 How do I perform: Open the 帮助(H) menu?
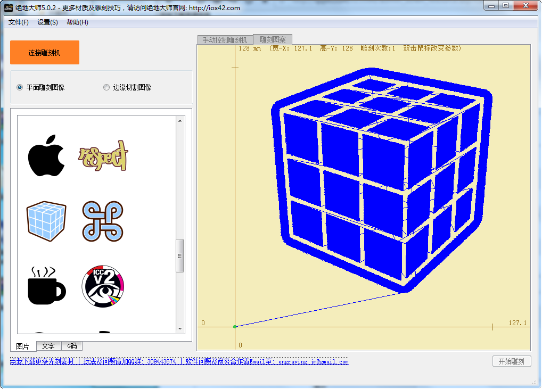pyautogui.click(x=77, y=22)
